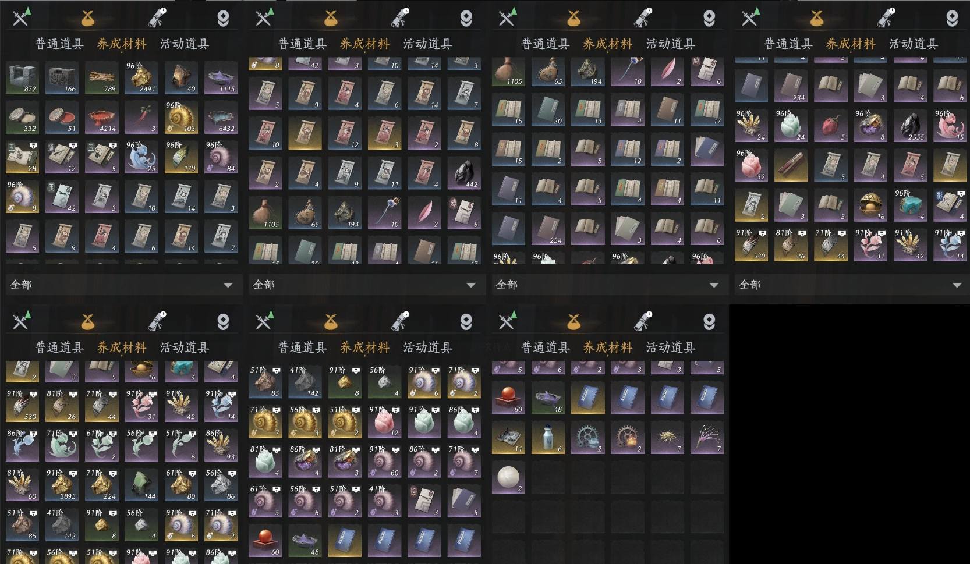Choose the coin stack showing 332

[22, 117]
